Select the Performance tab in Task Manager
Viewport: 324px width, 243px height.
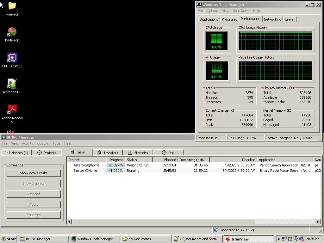(x=251, y=19)
